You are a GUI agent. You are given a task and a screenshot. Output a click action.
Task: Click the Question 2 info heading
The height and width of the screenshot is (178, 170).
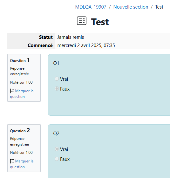click(20, 130)
